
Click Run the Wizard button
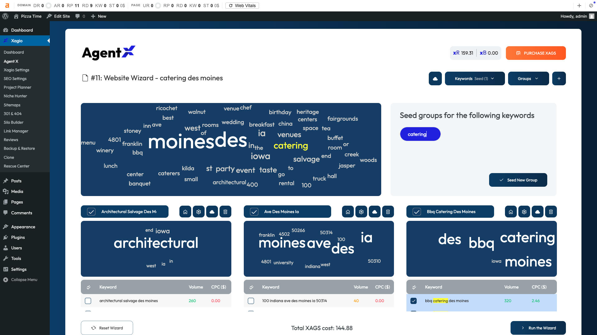[x=538, y=328]
